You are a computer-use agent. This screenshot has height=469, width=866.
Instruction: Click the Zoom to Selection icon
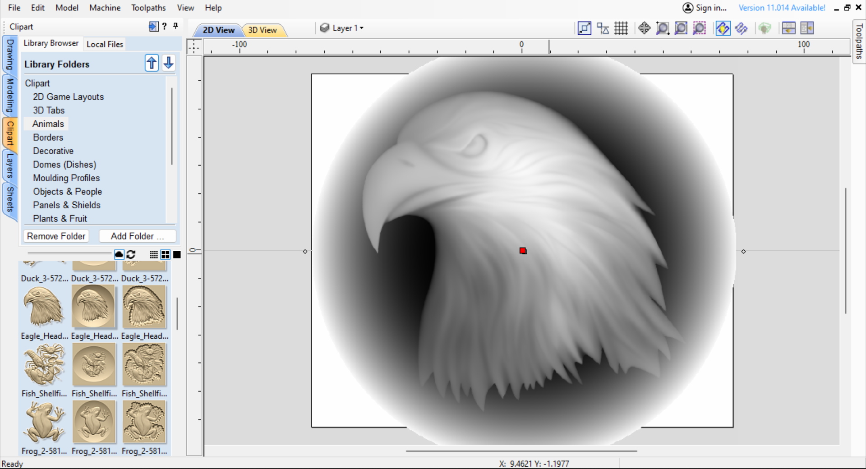(699, 28)
